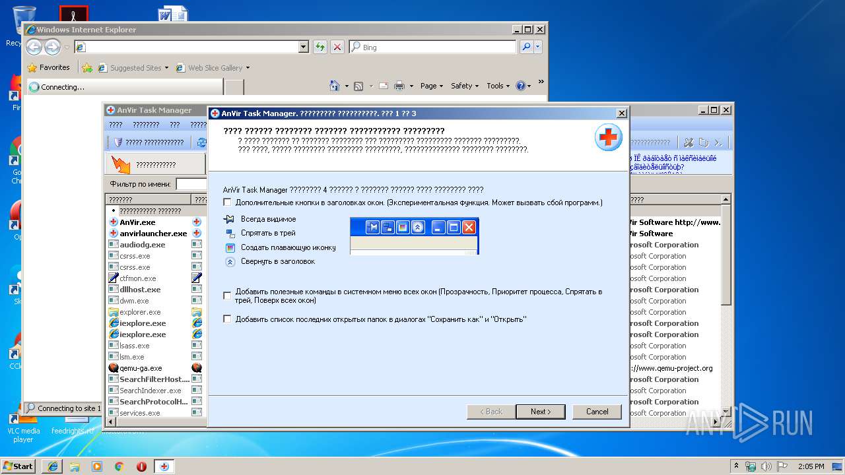The height and width of the screenshot is (475, 845).
Task: Click AnVir process list vertical scrollbar
Action: pos(727,306)
